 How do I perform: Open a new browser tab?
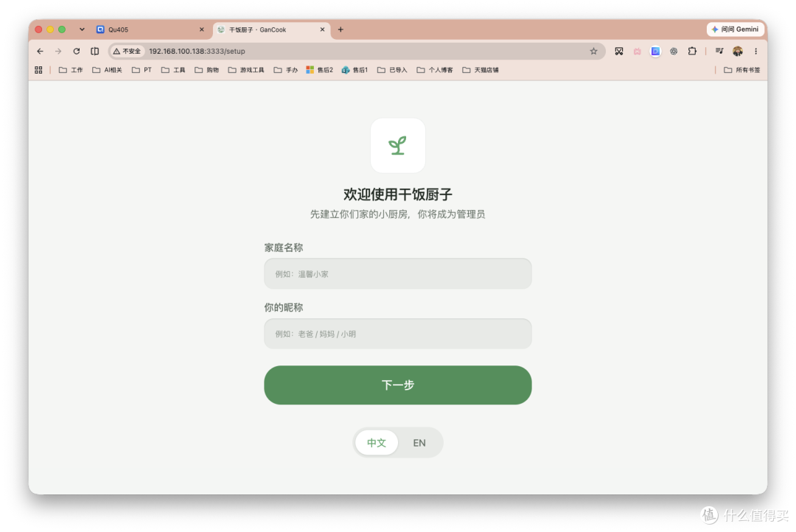coord(341,29)
